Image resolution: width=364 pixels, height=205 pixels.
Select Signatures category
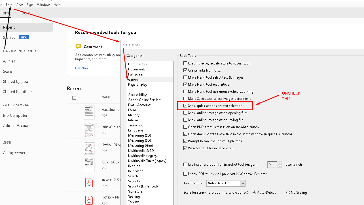click(x=136, y=191)
